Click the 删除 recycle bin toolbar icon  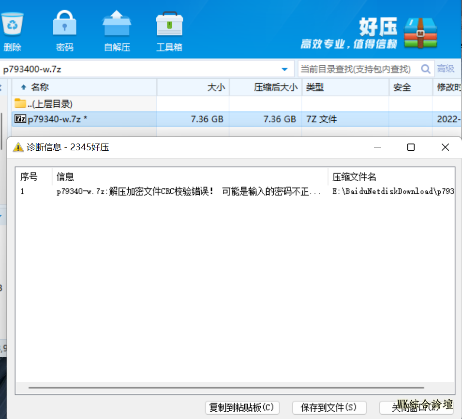pos(13,25)
